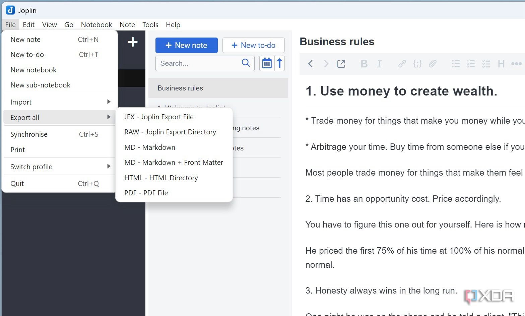The width and height of the screenshot is (525, 316).
Task: Click the Bold formatting icon
Action: 364,64
